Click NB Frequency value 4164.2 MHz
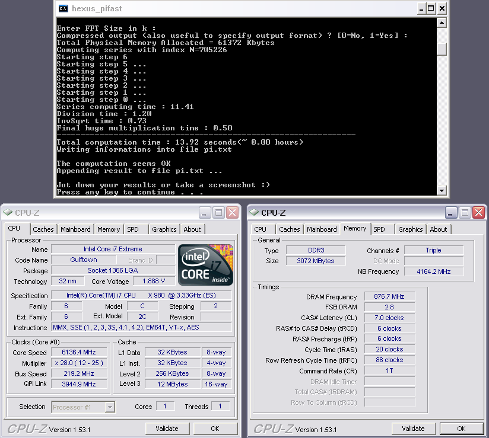The width and height of the screenshot is (489, 438). (434, 271)
